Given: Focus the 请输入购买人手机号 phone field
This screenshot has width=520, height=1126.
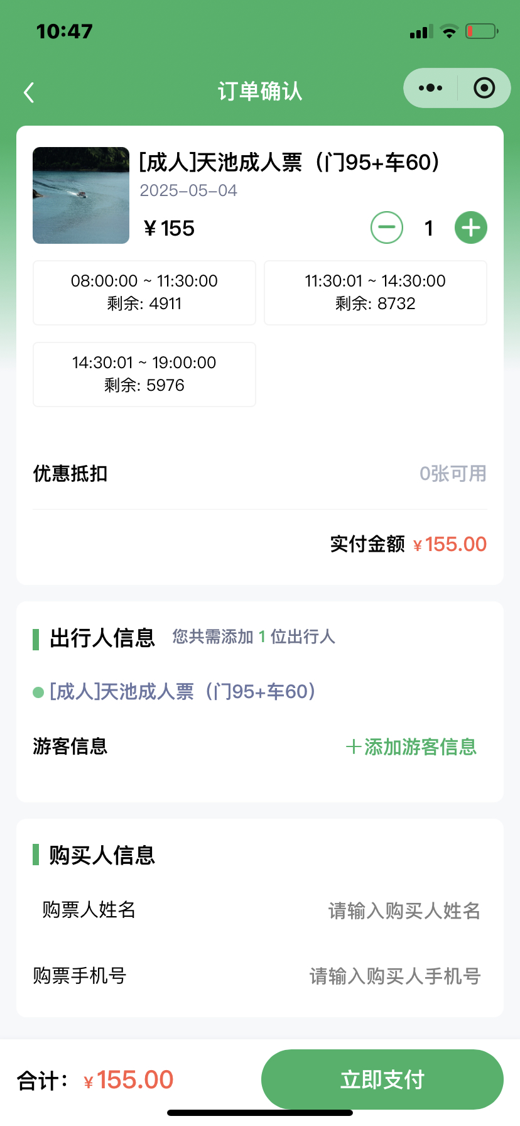Looking at the screenshot, I should click(x=395, y=976).
